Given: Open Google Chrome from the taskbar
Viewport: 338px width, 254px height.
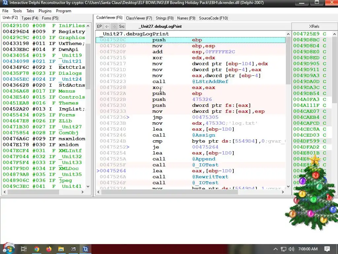Looking at the screenshot, I should [x=37, y=249].
